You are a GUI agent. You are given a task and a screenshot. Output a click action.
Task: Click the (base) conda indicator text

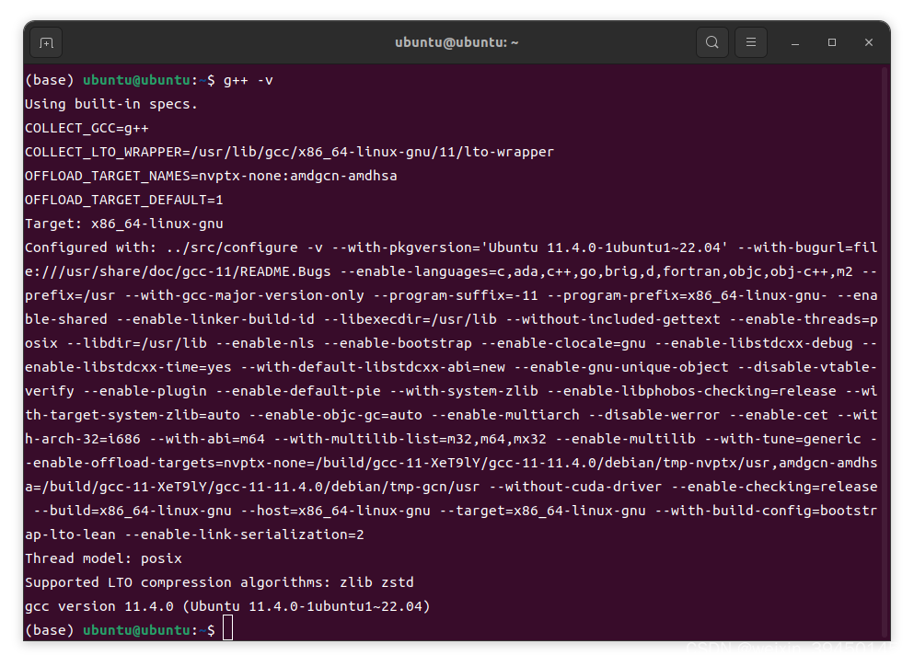(x=49, y=80)
